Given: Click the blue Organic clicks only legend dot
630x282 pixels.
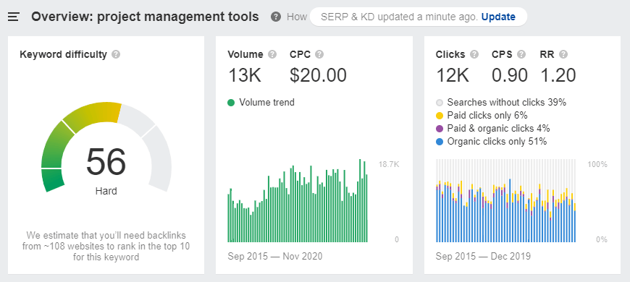Looking at the screenshot, I should 440,142.
